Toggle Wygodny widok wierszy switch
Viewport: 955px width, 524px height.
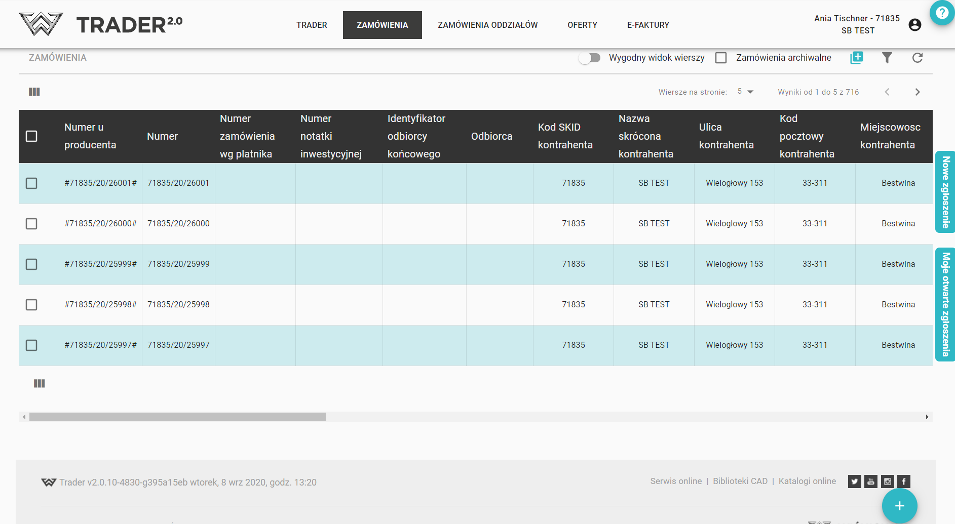tap(590, 58)
